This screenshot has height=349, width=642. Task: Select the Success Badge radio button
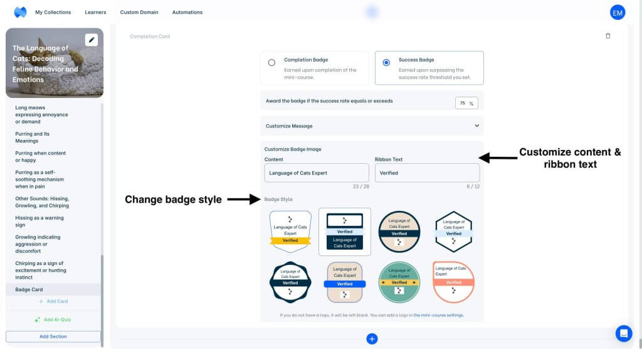pyautogui.click(x=386, y=63)
